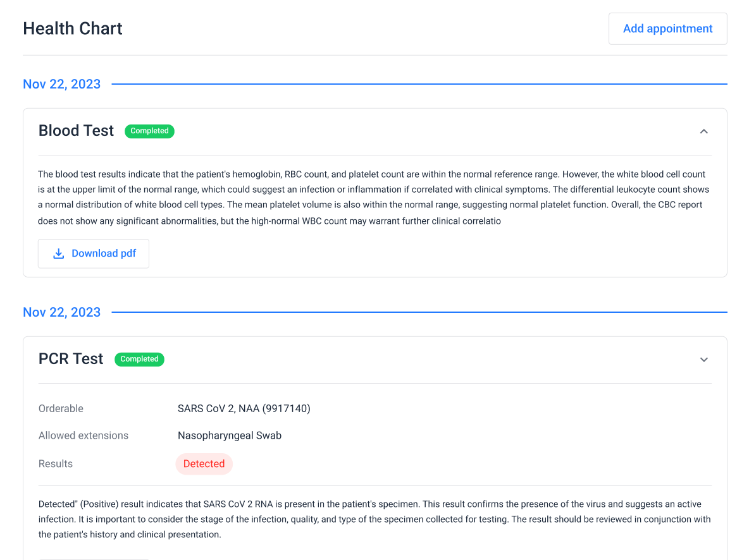
Task: Click the date label above PCR Test
Action: 61,312
